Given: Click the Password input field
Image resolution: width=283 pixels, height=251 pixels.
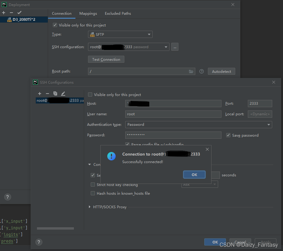Looking at the screenshot, I should (173, 135).
